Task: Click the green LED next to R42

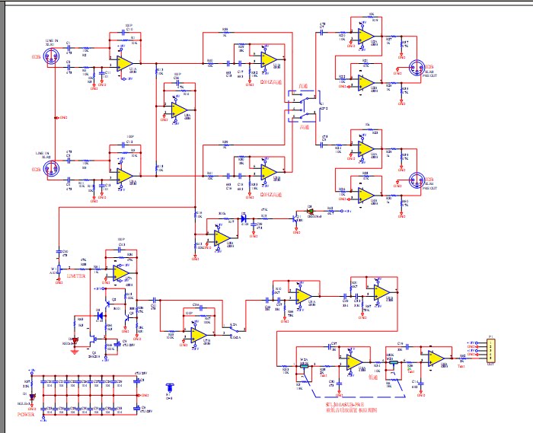Action: [x=310, y=211]
